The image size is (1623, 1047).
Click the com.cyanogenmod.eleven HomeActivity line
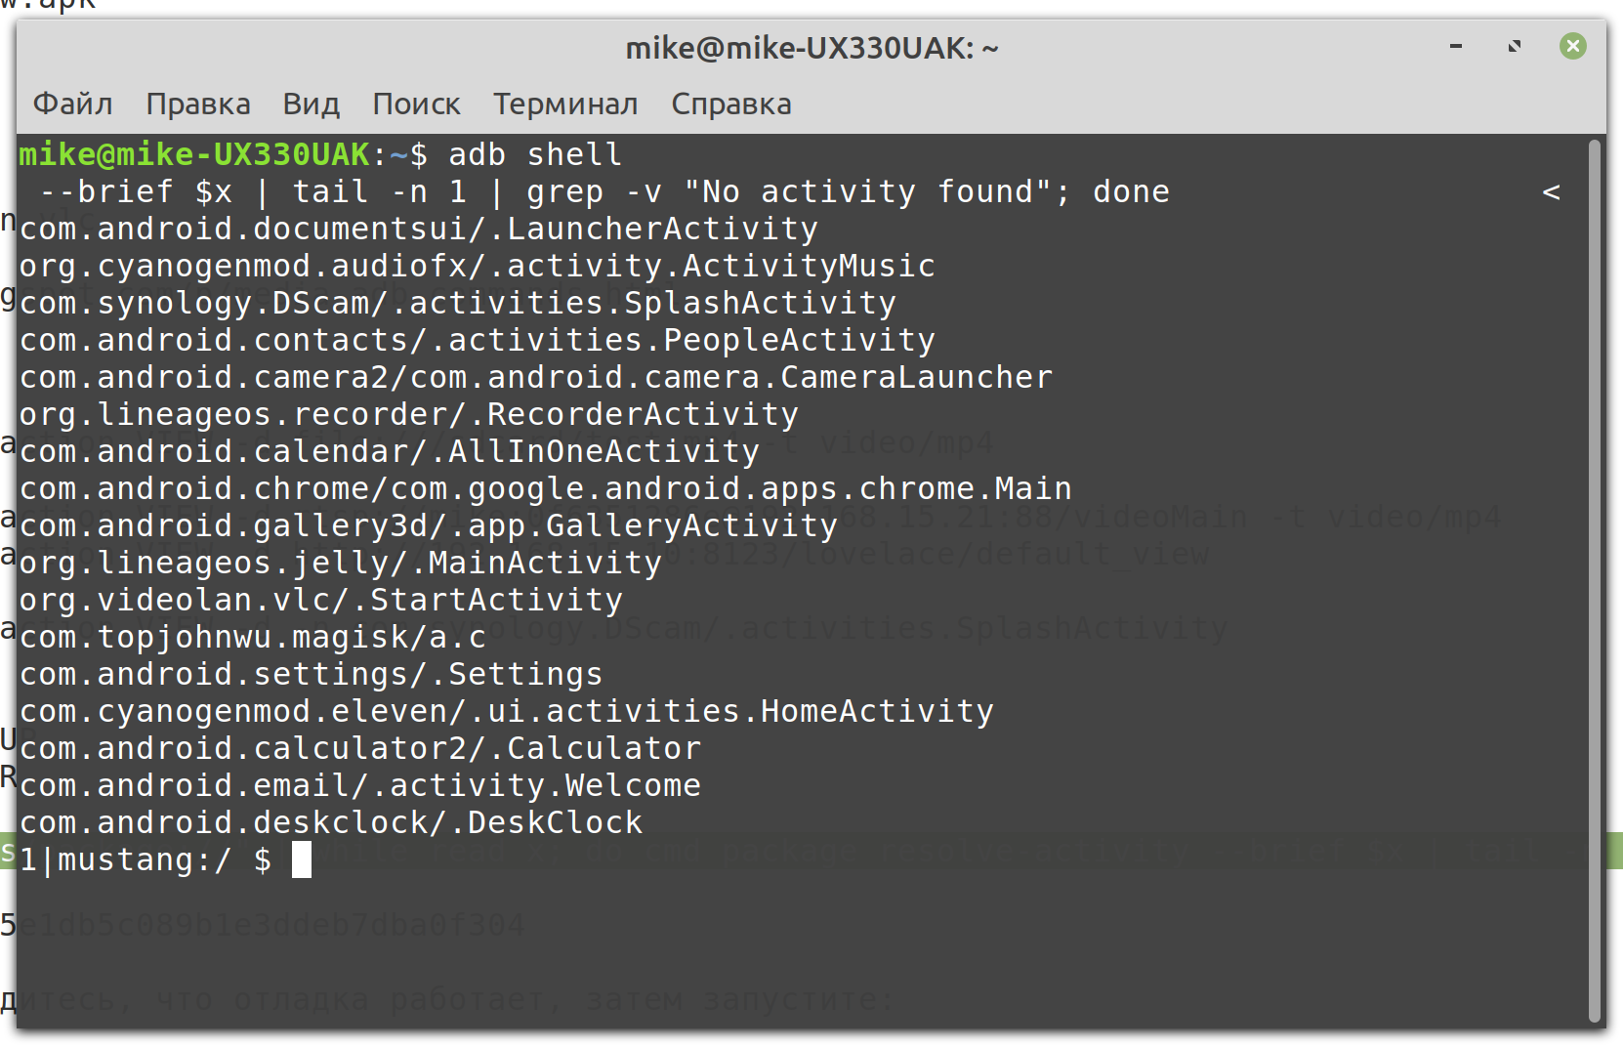507,711
